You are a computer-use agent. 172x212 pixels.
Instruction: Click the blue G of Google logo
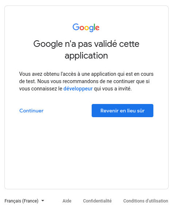[76, 27]
